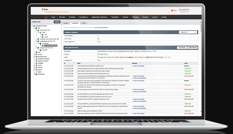Open the Jobs menu in navigation bar
The width and height of the screenshot is (233, 134).
point(53,17)
